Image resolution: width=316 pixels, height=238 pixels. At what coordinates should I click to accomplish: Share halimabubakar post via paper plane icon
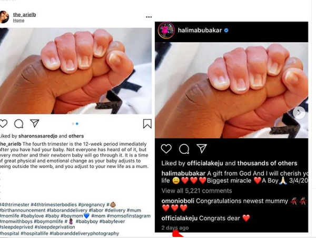(x=202, y=148)
